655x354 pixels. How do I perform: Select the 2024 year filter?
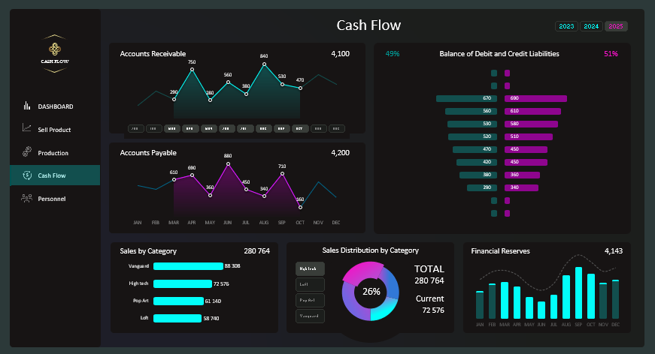click(x=591, y=27)
